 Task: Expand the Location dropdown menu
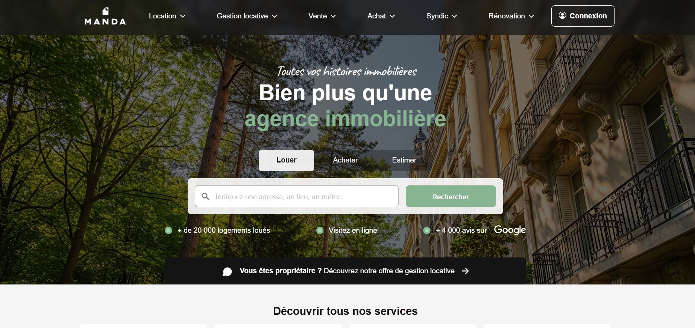click(x=167, y=16)
